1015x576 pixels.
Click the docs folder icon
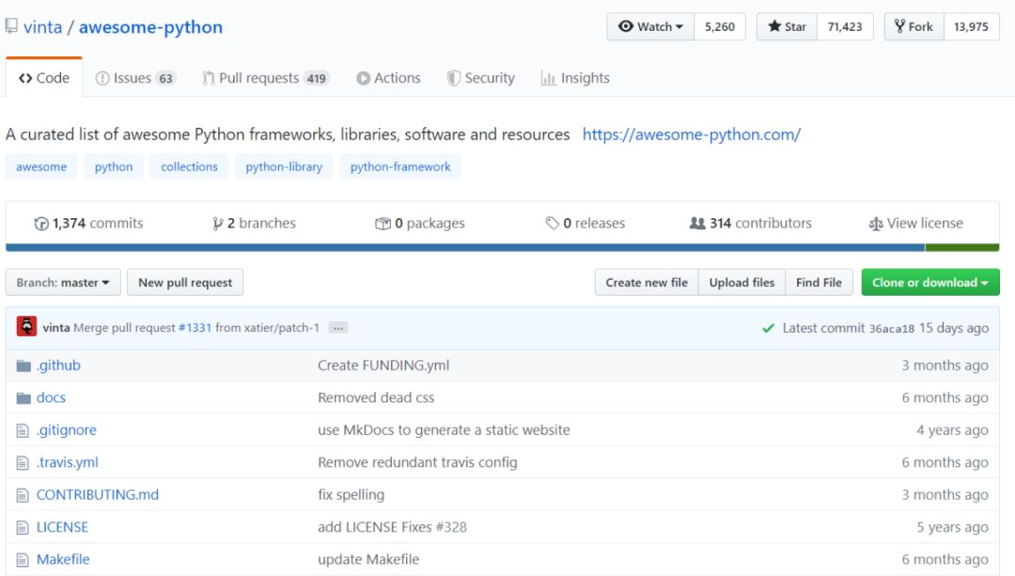coord(23,397)
